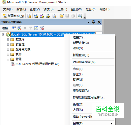Click the SQL Server Agent icon
Image resolution: width=131 pixels, height=125 pixels.
click(x=13, y=64)
